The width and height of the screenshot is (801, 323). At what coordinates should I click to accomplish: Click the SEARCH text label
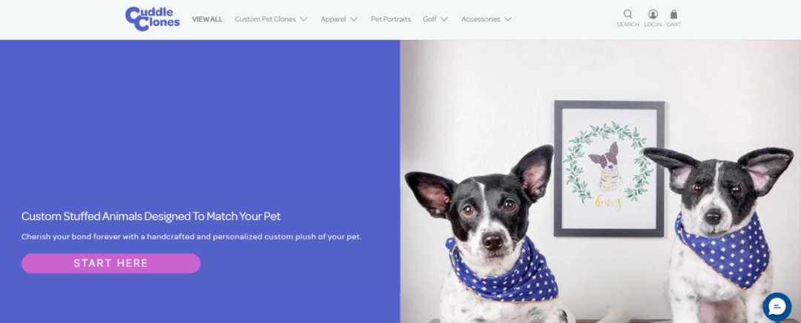(x=628, y=24)
